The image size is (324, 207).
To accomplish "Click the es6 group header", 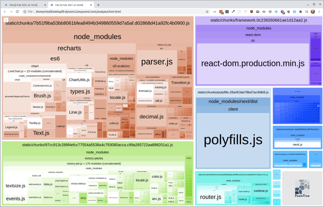I will 55,58.
